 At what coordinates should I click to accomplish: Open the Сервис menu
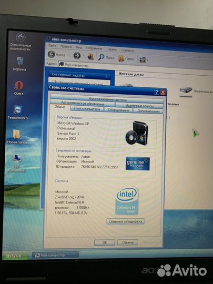pos(111,49)
